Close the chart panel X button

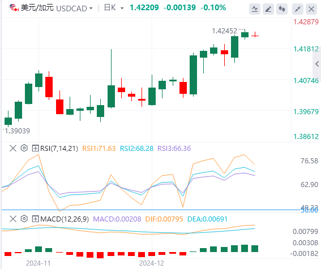point(311,9)
